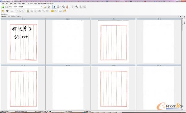Expand the display mode rectangle dropdown arrow
This screenshot has width=186, height=113.
pos(74,7)
